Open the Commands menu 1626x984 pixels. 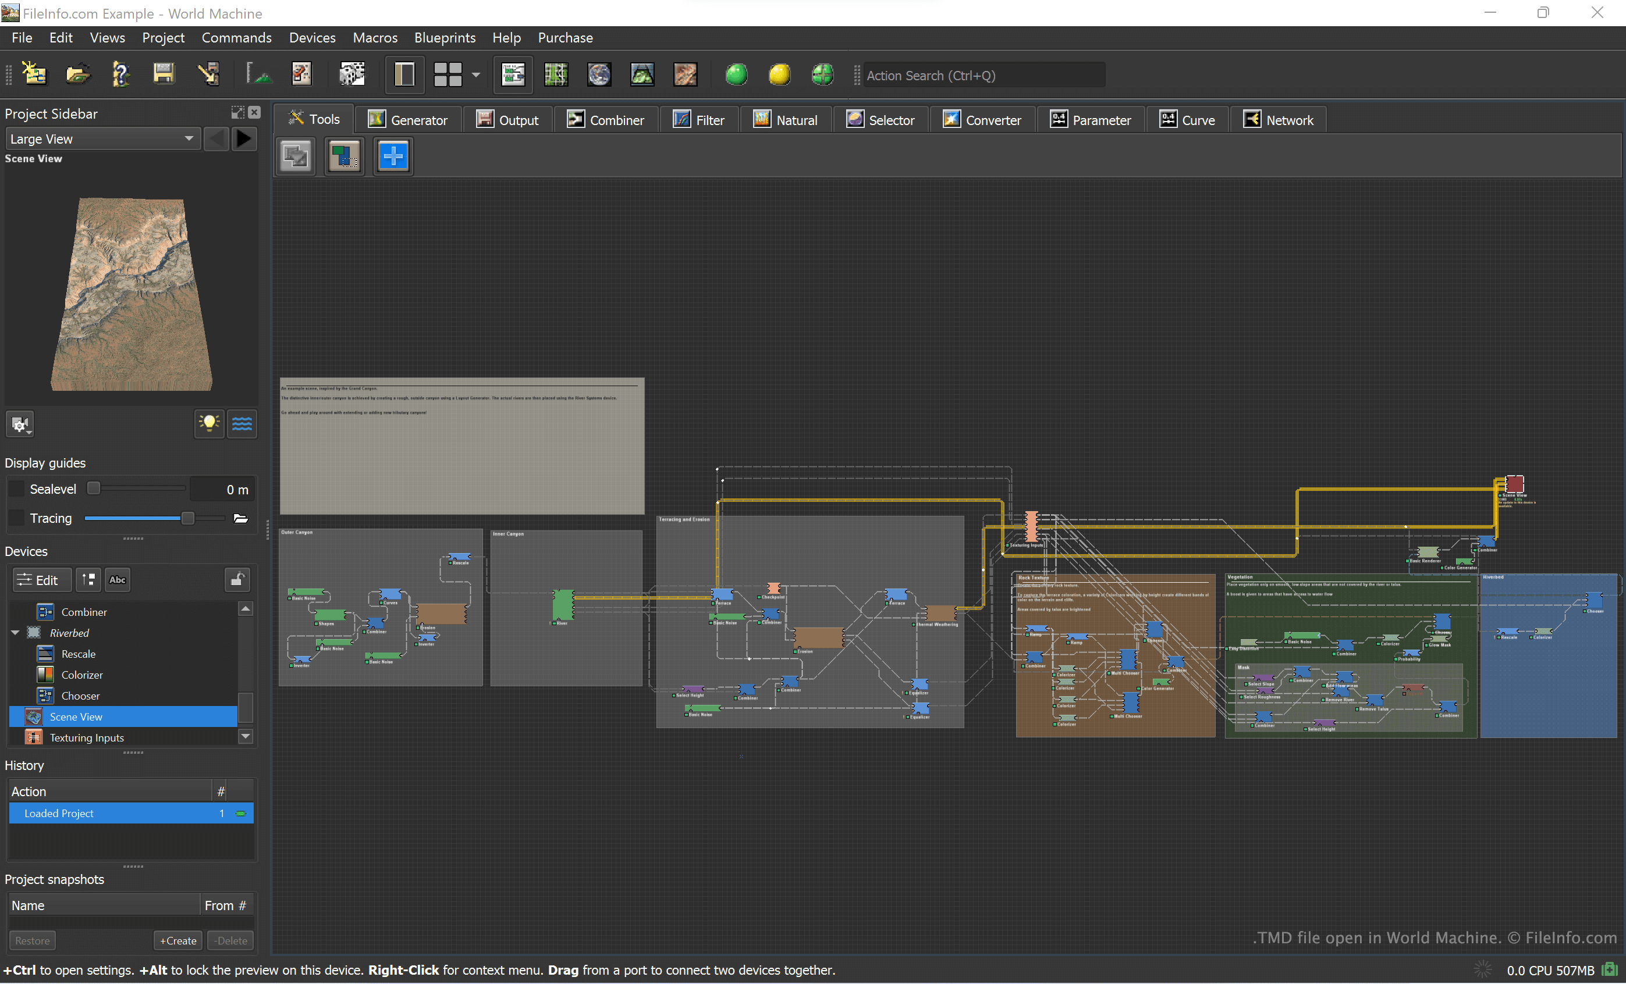pyautogui.click(x=236, y=38)
